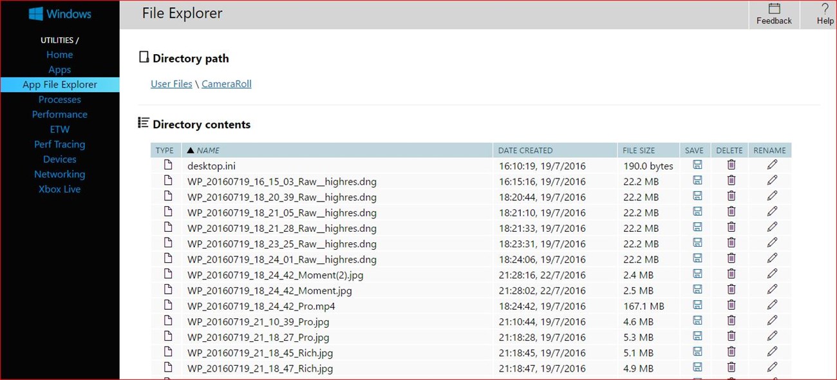Click trash icon for WP_20160719_21_18_45_Rich.jpg
The width and height of the screenshot is (837, 380).
coord(731,352)
